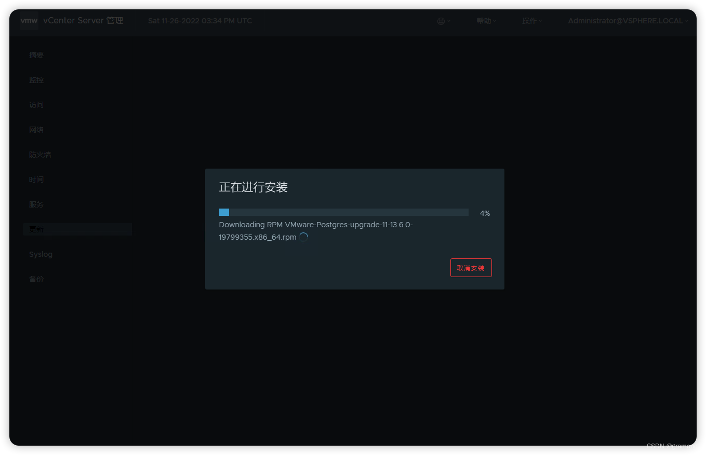Select 访问 in the sidebar
This screenshot has height=455, width=706.
tap(36, 105)
